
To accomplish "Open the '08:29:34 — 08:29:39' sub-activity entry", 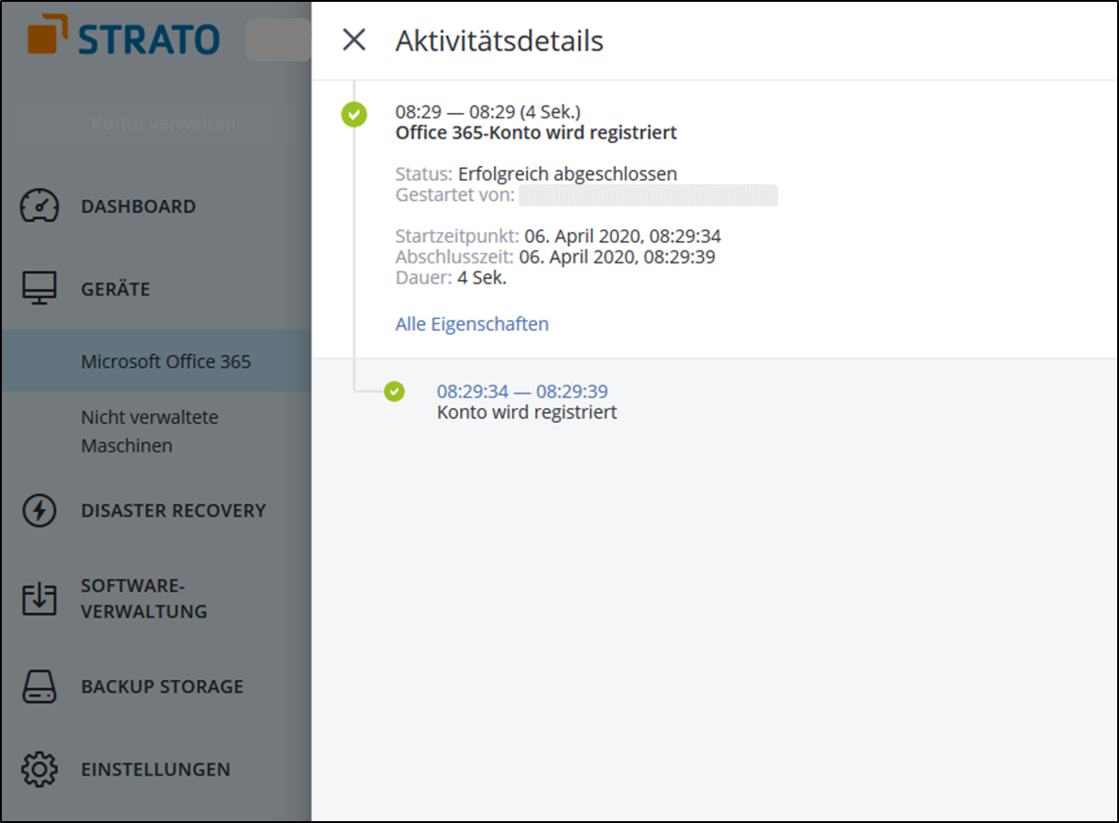I will pos(522,391).
